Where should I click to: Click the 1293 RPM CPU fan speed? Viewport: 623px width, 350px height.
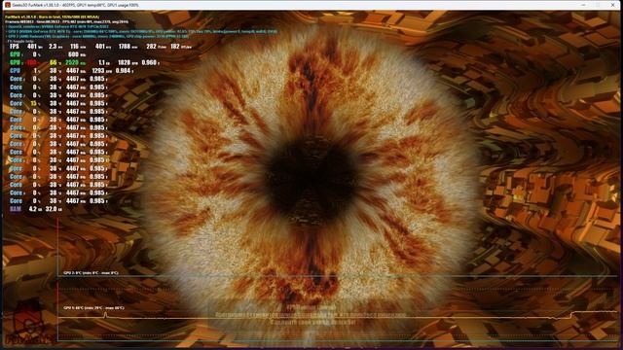[98, 71]
